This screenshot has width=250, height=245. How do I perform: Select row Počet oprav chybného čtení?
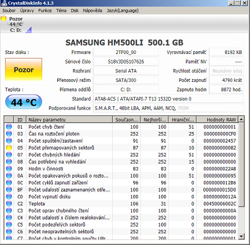tap(121, 210)
